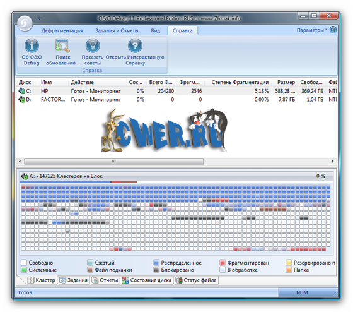Click the left scroll arrow of drive list
The height and width of the screenshot is (312, 353).
[x=20, y=161]
